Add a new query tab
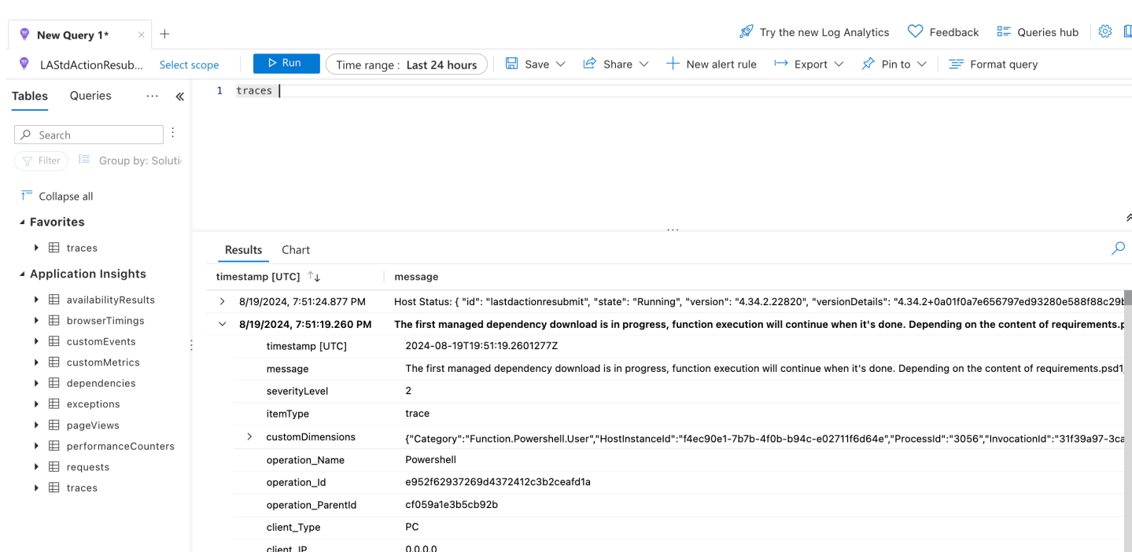This screenshot has width=1132, height=552. coord(164,34)
